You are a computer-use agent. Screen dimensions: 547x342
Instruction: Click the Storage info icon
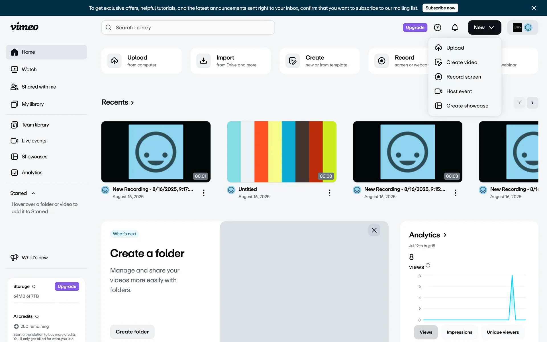(x=34, y=286)
